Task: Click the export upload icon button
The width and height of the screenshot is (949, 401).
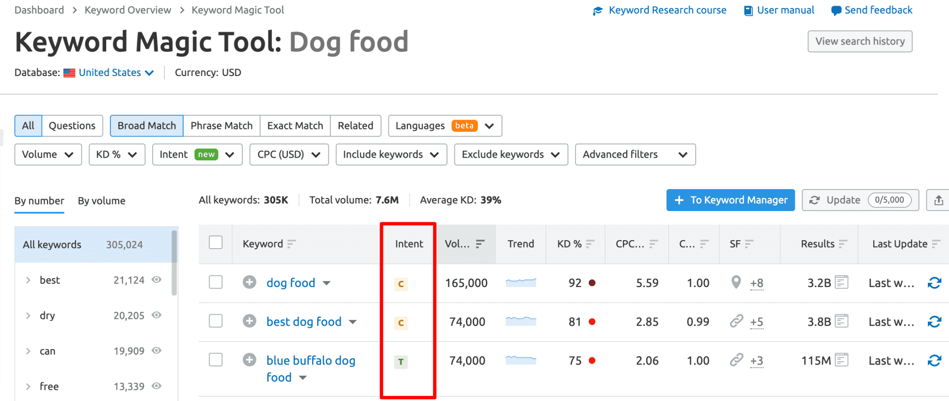Action: pyautogui.click(x=938, y=200)
